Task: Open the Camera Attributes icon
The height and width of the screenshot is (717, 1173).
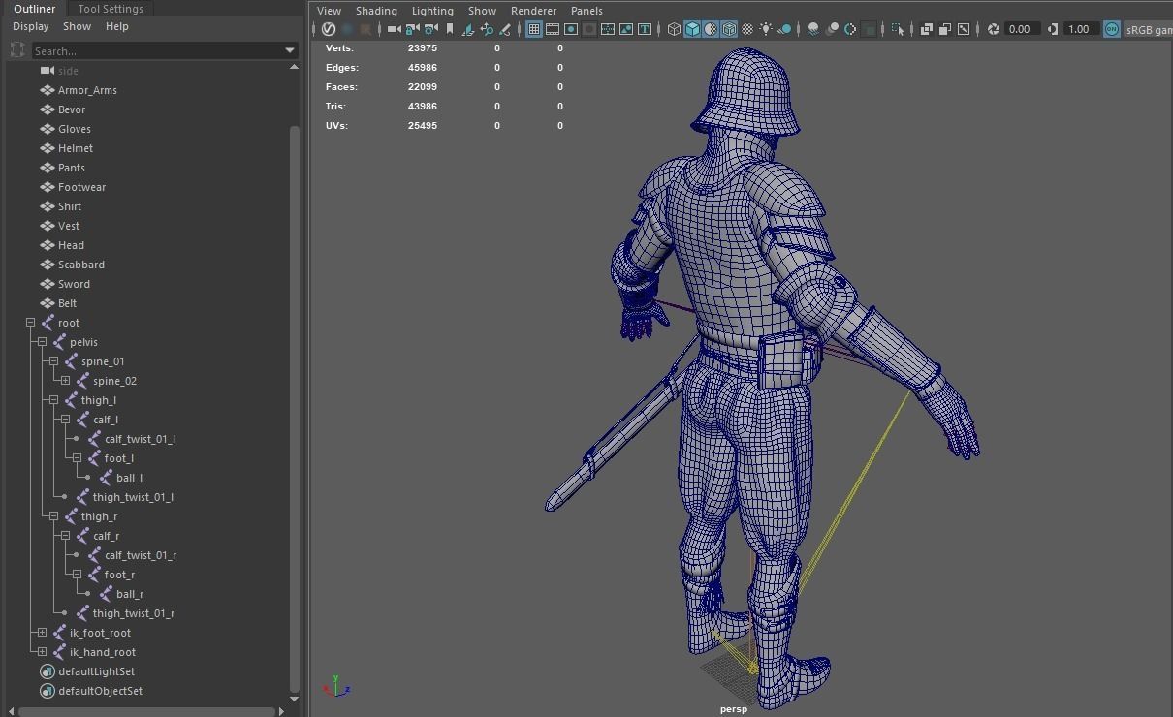Action: [431, 29]
